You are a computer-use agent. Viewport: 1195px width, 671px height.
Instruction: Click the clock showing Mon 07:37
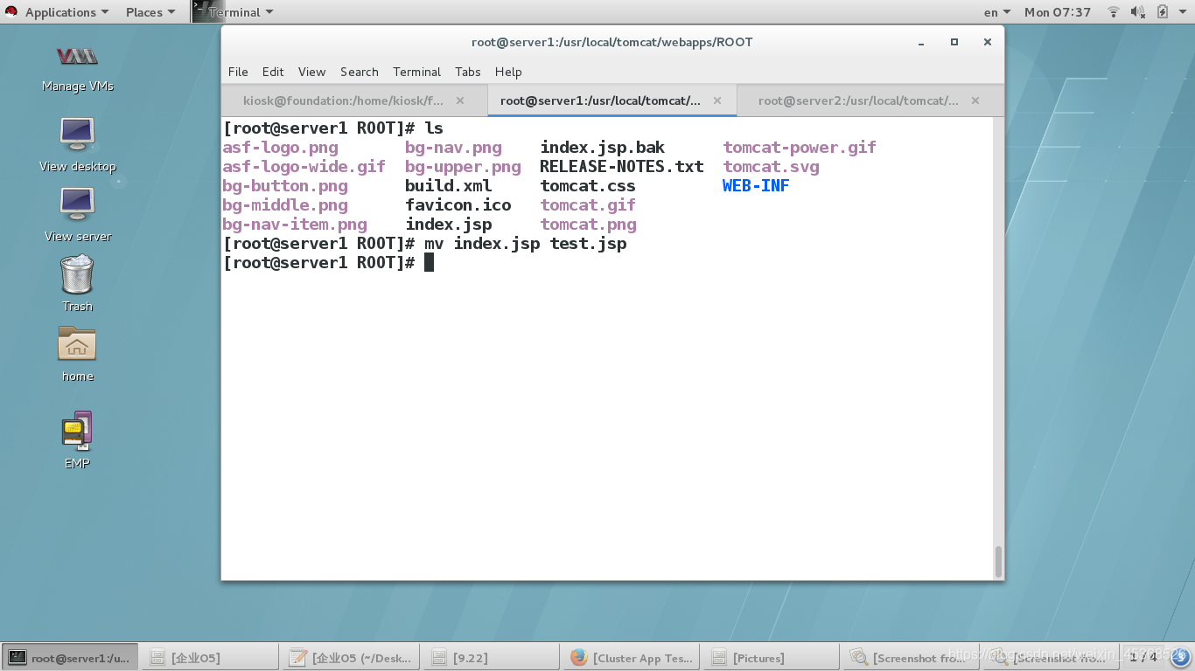[x=1058, y=12]
